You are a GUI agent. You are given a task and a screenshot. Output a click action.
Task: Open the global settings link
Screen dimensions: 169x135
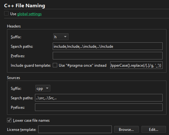click(x=29, y=14)
